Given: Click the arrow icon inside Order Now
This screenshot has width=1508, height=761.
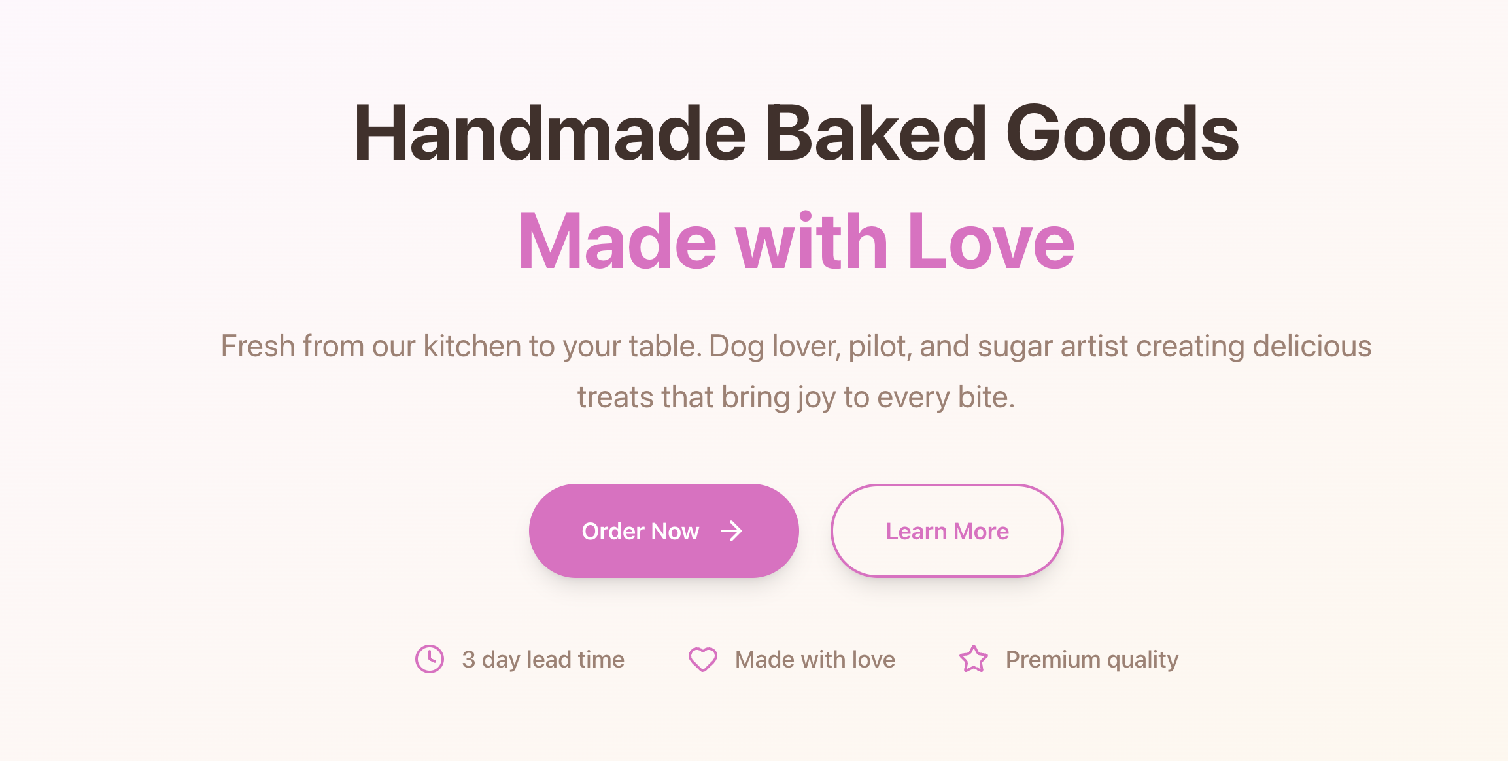Looking at the screenshot, I should 731,531.
